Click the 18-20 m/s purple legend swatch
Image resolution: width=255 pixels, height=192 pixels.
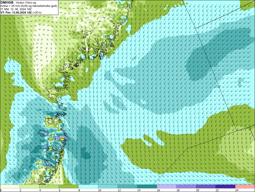[186, 186]
